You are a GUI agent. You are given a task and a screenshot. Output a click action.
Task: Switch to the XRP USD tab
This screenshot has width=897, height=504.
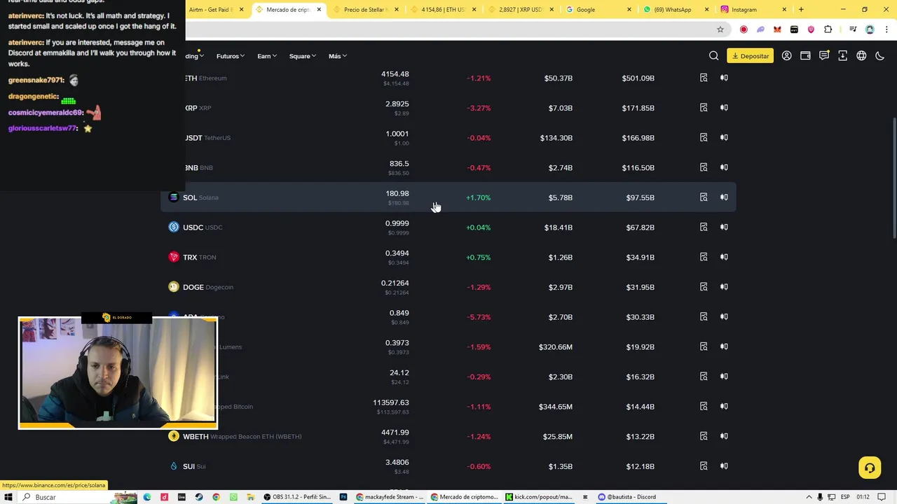tap(520, 10)
